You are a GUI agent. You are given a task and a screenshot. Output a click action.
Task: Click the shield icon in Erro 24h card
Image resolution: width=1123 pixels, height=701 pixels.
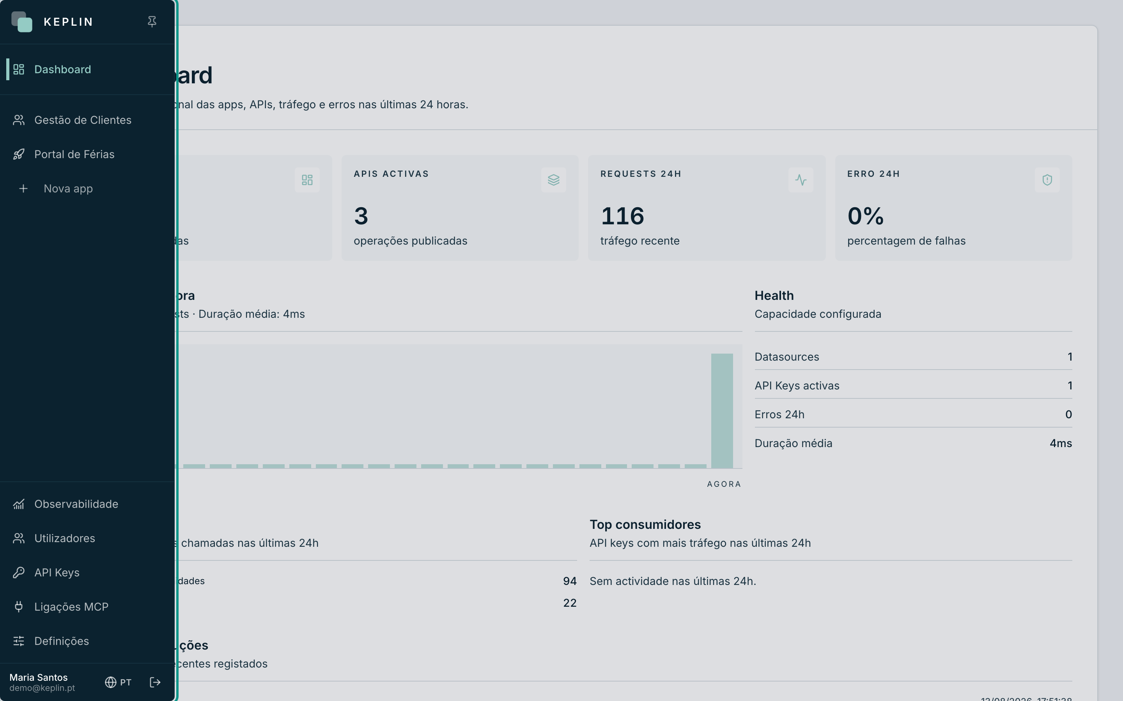click(1047, 180)
